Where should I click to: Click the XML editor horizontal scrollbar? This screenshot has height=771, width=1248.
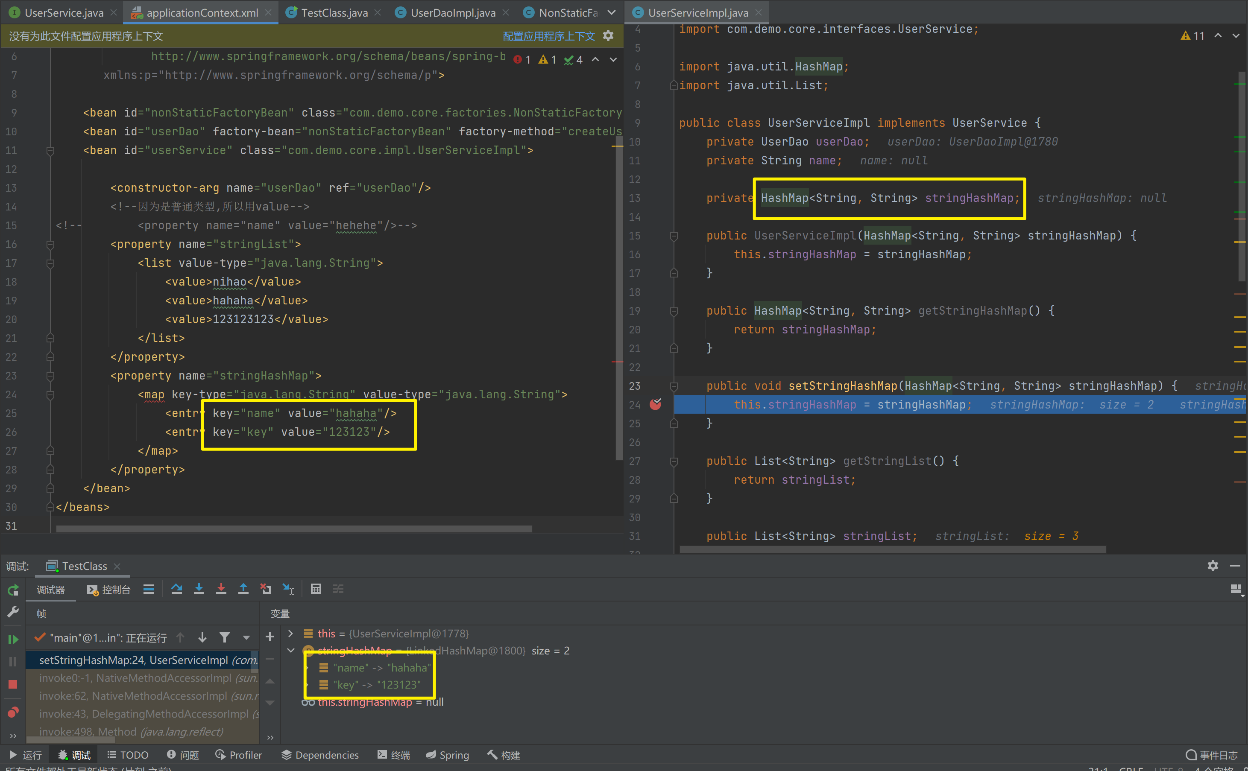click(x=294, y=529)
